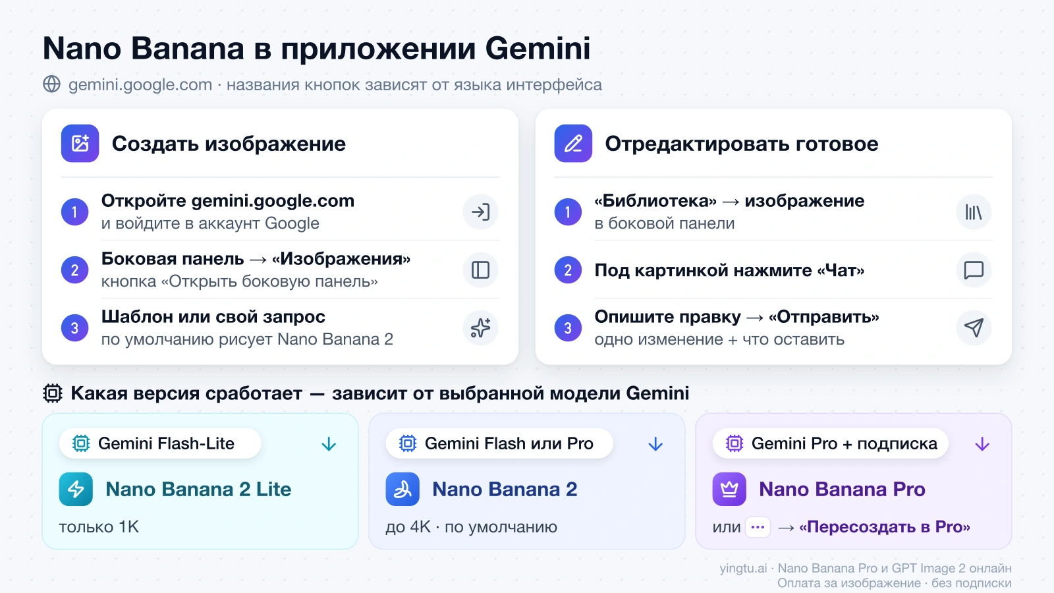Click the в боковой панели text

(x=665, y=223)
